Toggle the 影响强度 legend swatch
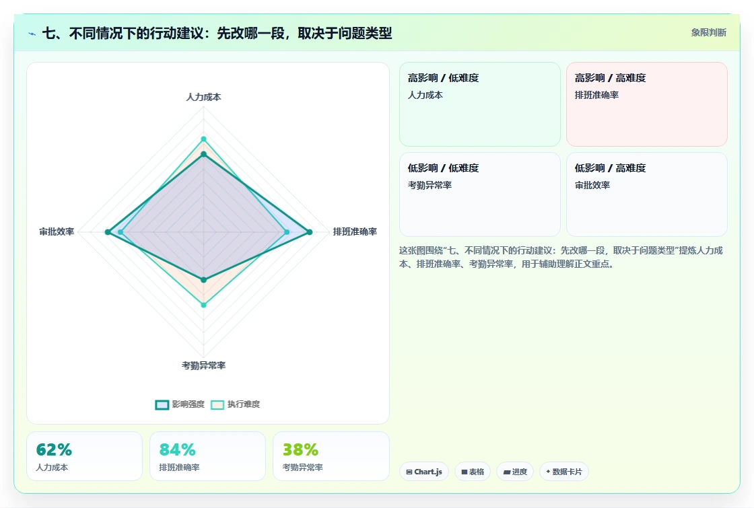Image resolution: width=754 pixels, height=508 pixels. point(162,404)
